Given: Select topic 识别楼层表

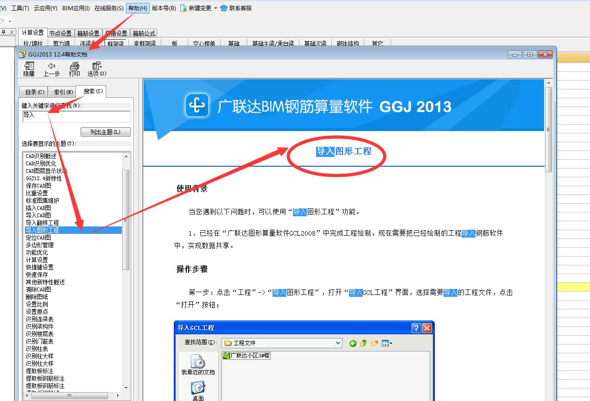Looking at the screenshot, I should tap(39, 334).
